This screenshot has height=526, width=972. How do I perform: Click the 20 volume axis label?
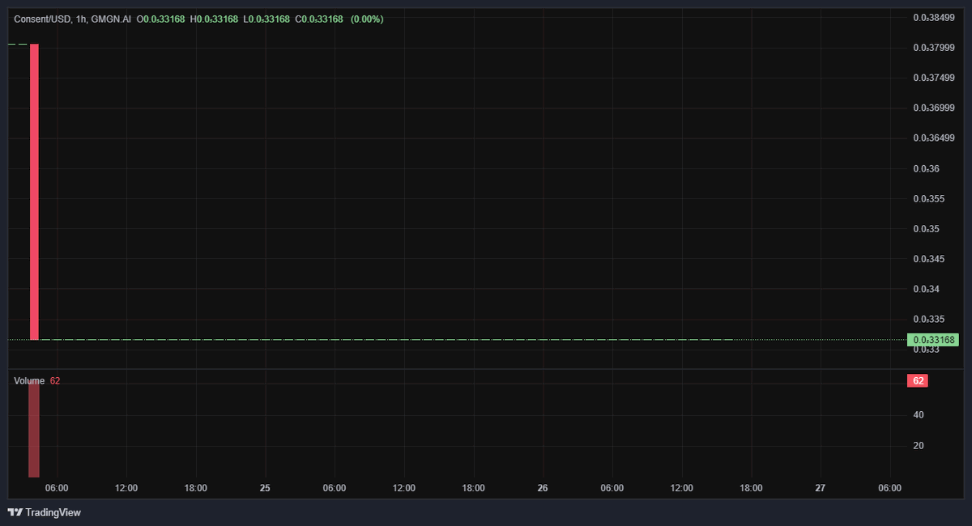pos(919,446)
